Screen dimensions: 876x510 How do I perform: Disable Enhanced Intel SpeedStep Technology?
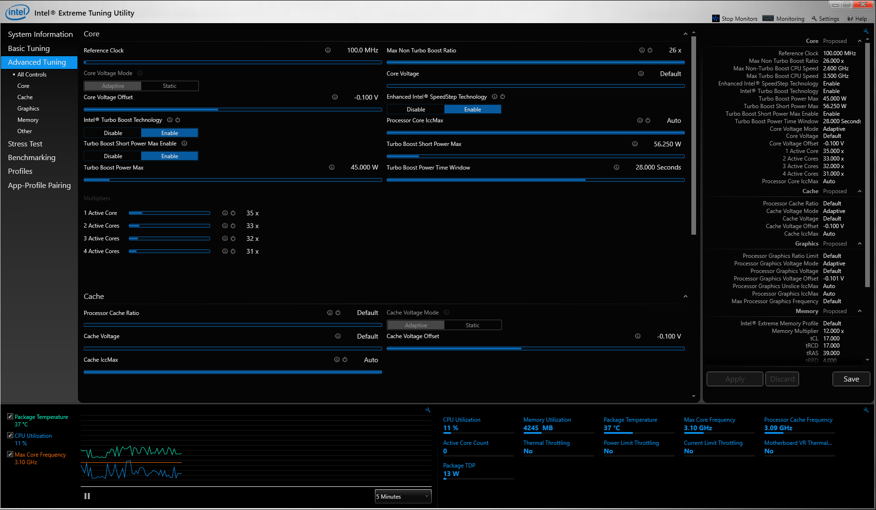pyautogui.click(x=416, y=109)
